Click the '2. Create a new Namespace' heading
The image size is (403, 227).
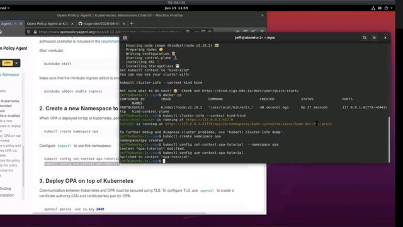coord(79,108)
